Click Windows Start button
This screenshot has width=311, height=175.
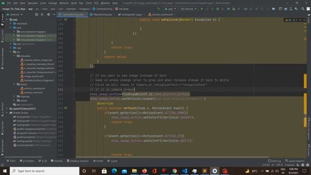[5, 171]
